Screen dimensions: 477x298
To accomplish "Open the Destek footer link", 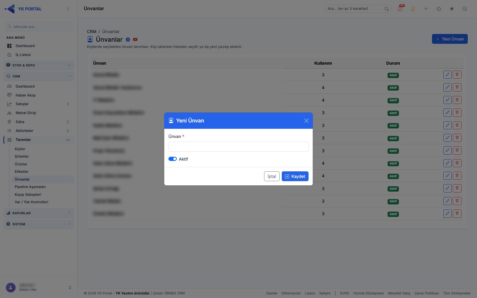I will point(272,293).
